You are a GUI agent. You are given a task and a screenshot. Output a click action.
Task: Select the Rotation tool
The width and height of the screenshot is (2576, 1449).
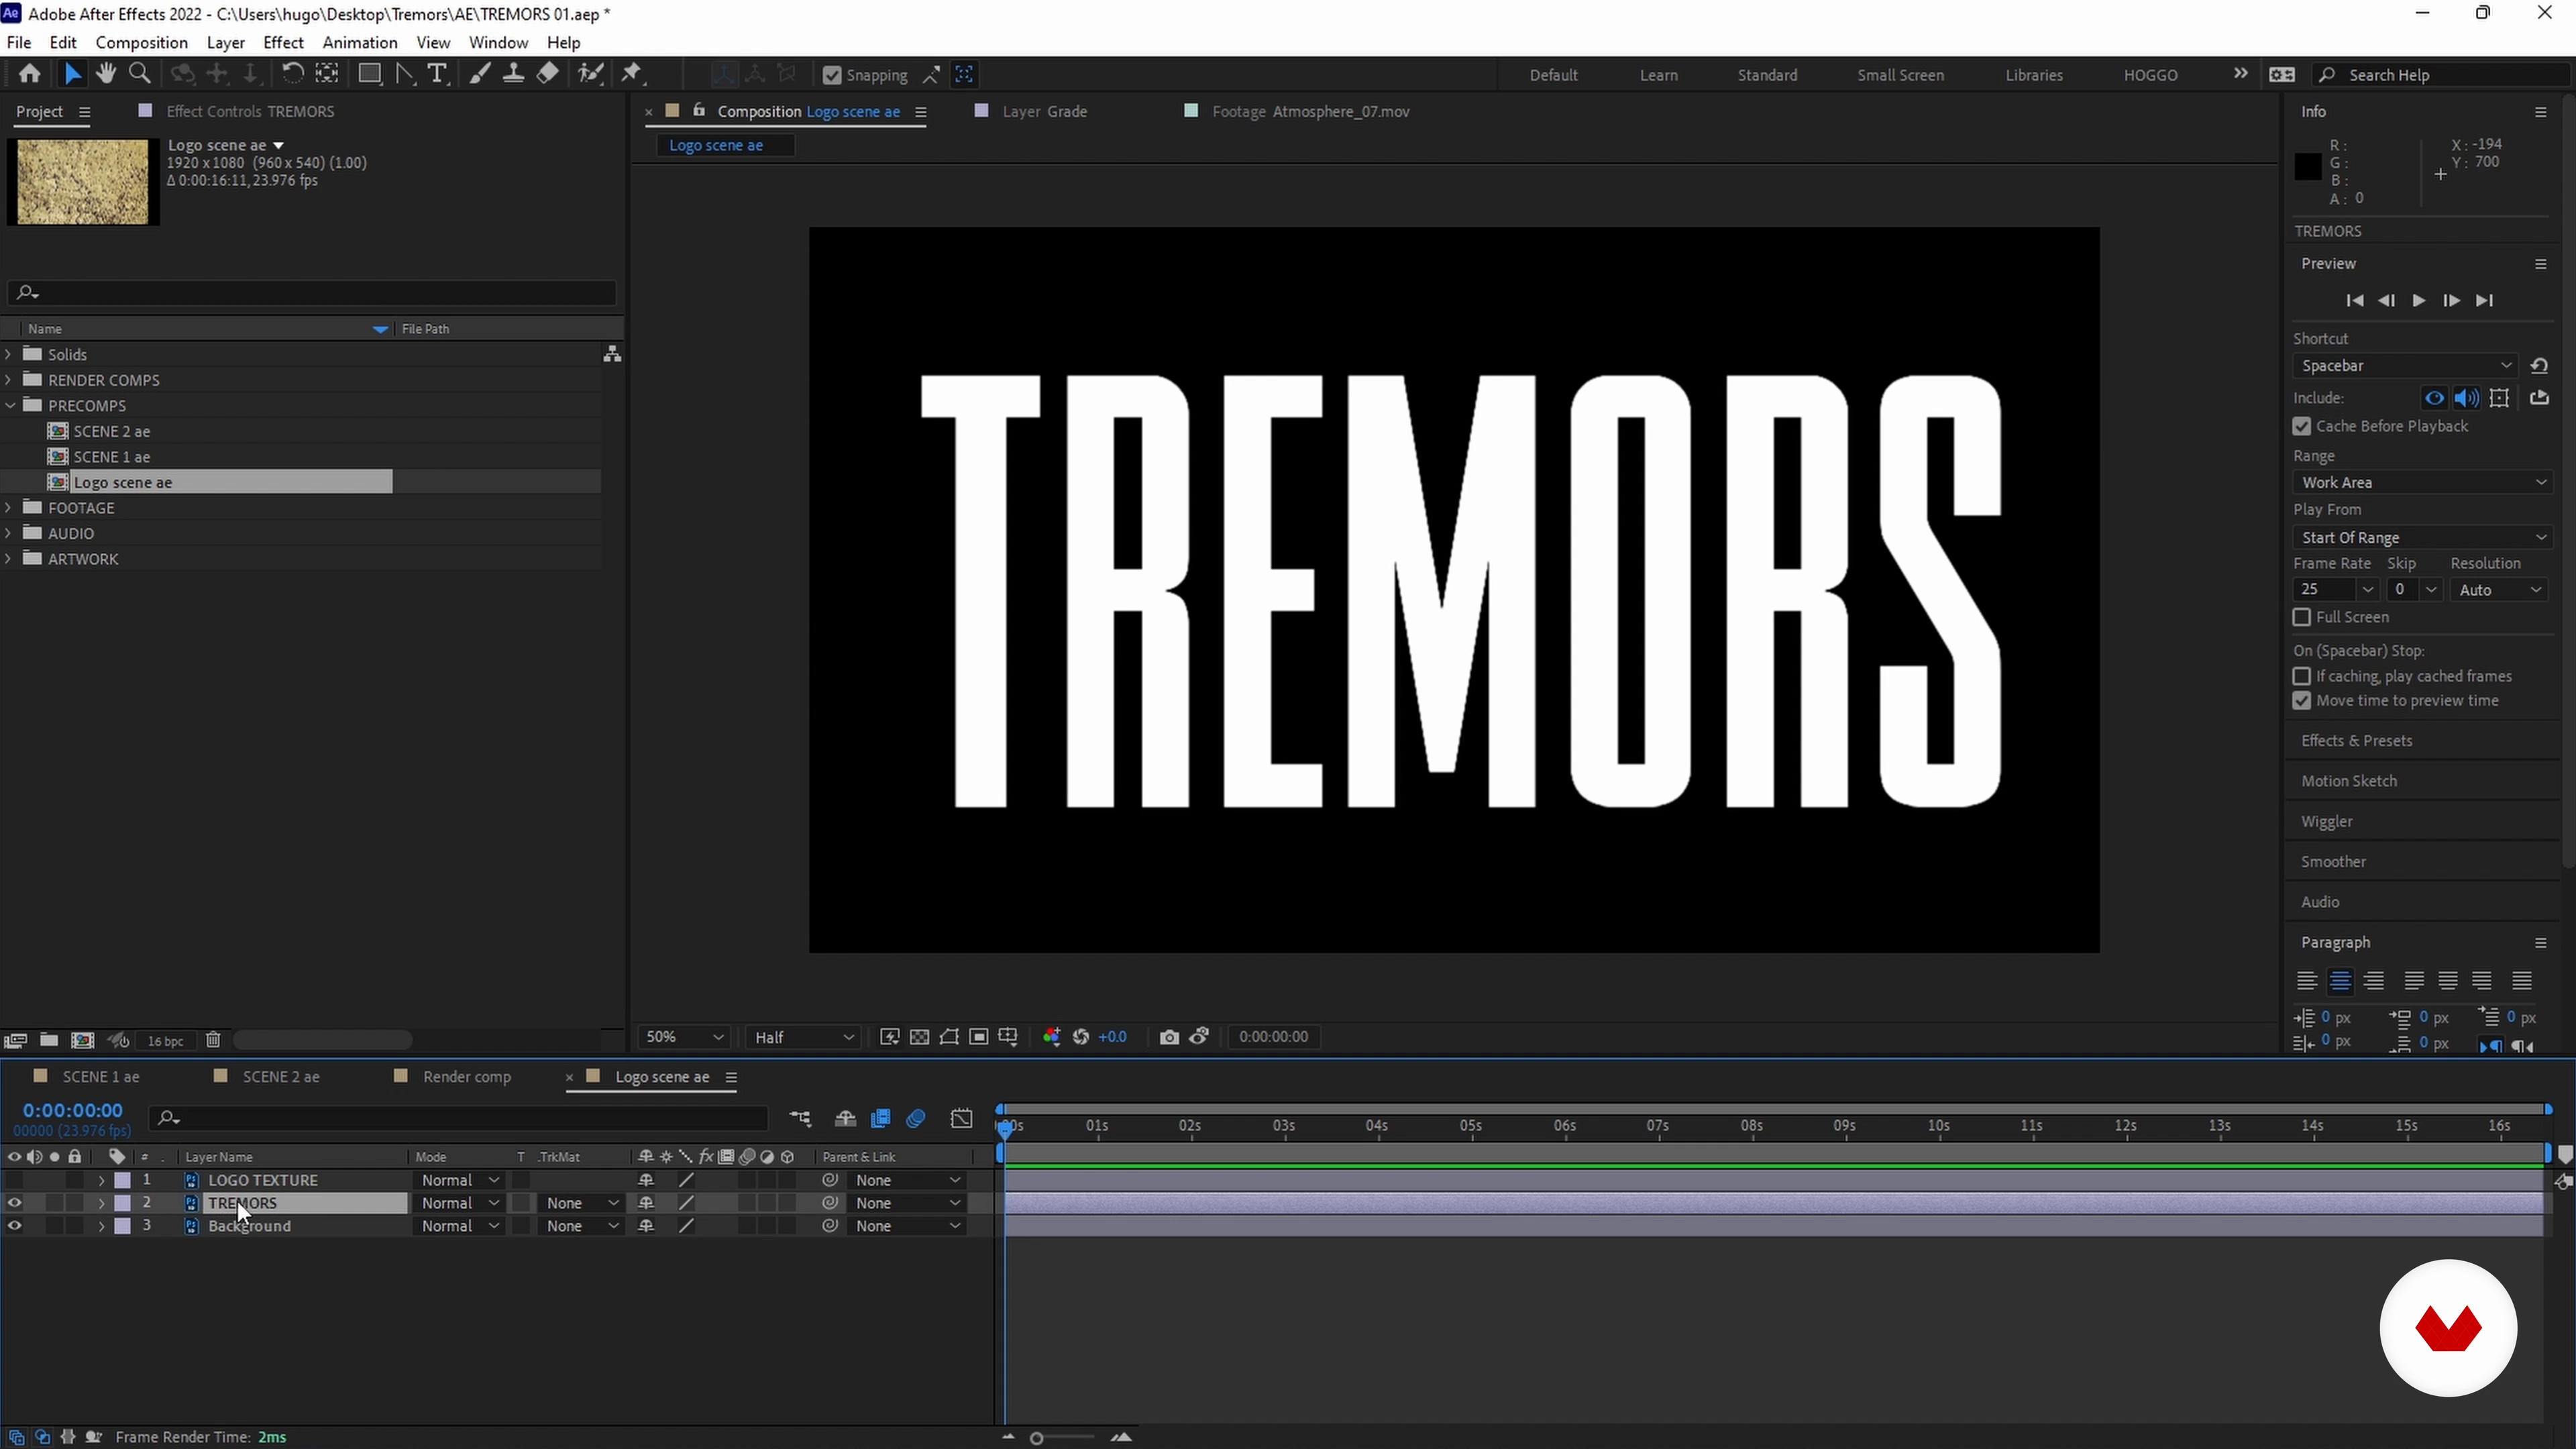pyautogui.click(x=292, y=74)
